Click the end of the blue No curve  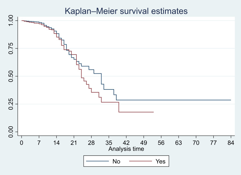(230, 100)
